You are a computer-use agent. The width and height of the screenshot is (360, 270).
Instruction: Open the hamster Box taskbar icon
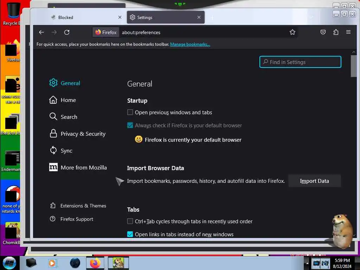[118, 263]
